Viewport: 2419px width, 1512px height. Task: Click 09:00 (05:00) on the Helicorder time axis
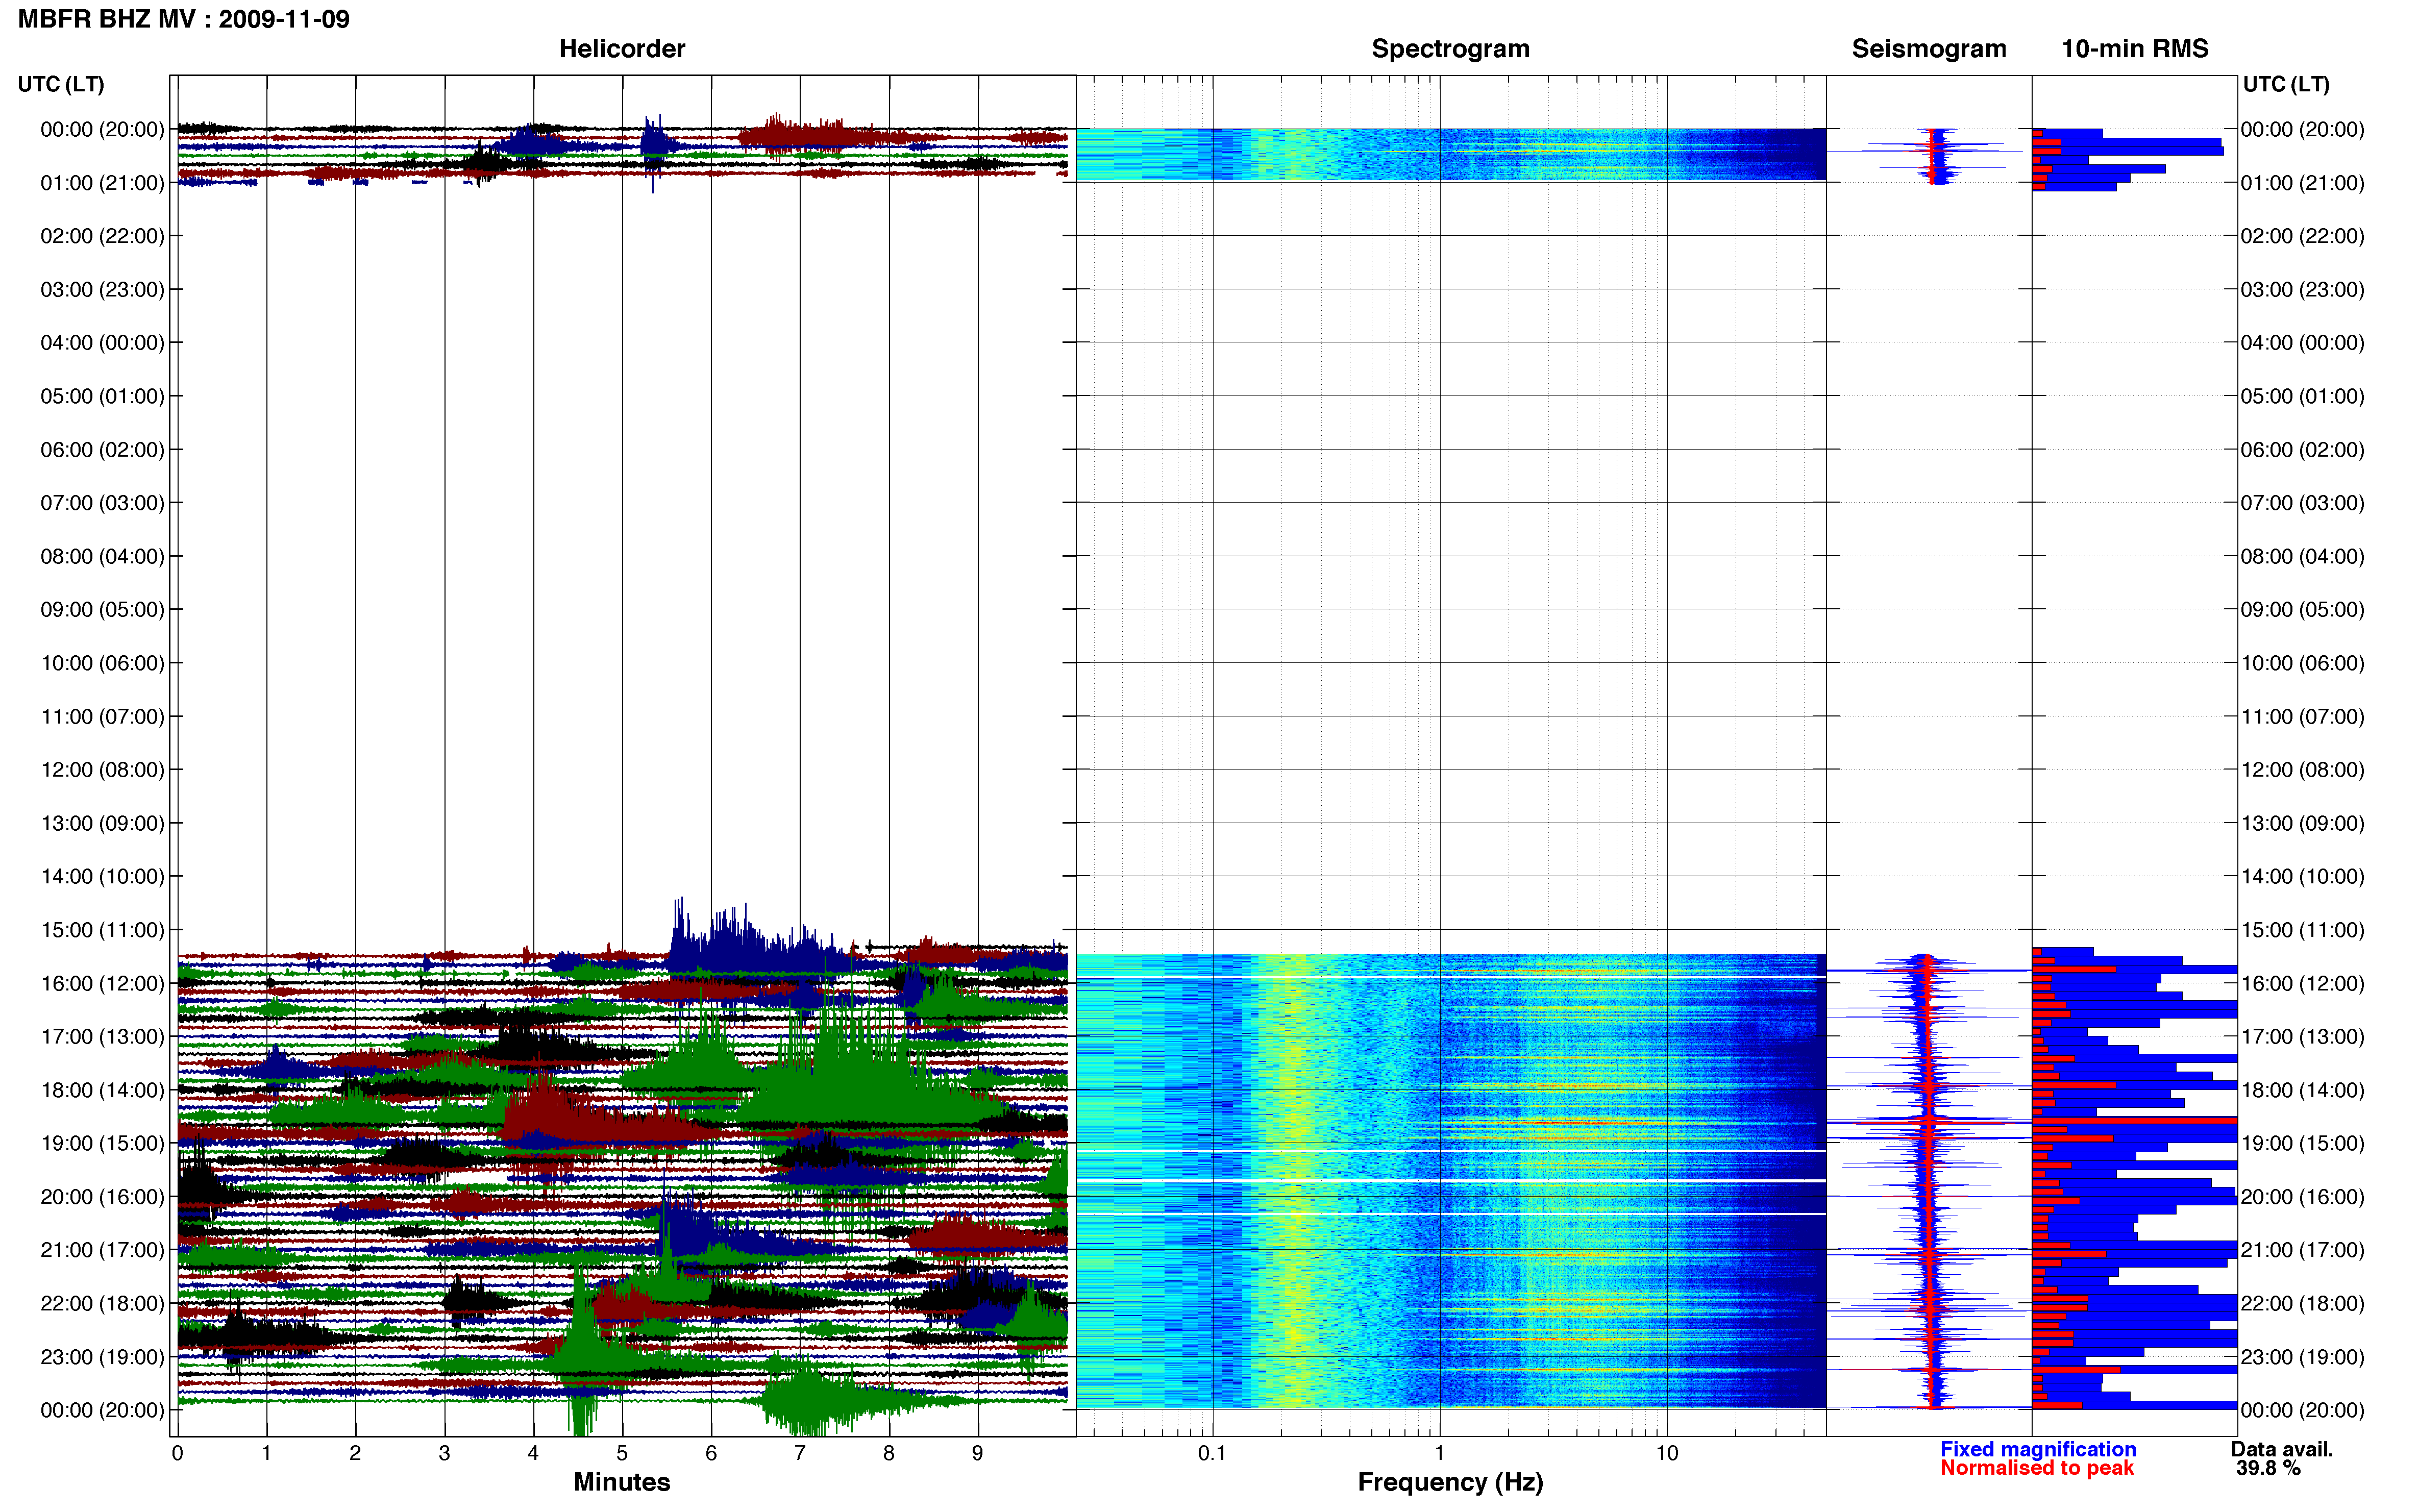[x=102, y=610]
